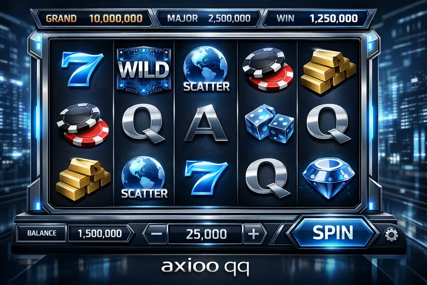The height and width of the screenshot is (285, 427).
Task: Open settings via the gear icon
Action: pyautogui.click(x=391, y=235)
